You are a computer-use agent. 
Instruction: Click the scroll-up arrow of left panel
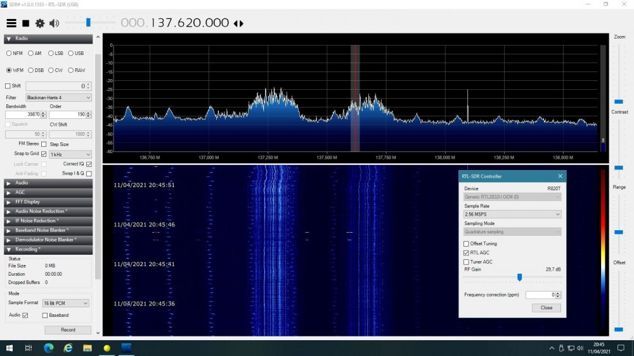98,37
